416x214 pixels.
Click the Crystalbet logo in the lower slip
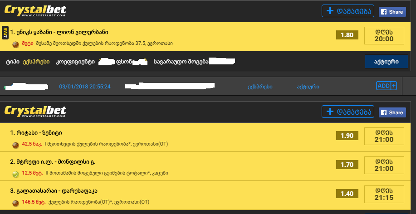35,112
